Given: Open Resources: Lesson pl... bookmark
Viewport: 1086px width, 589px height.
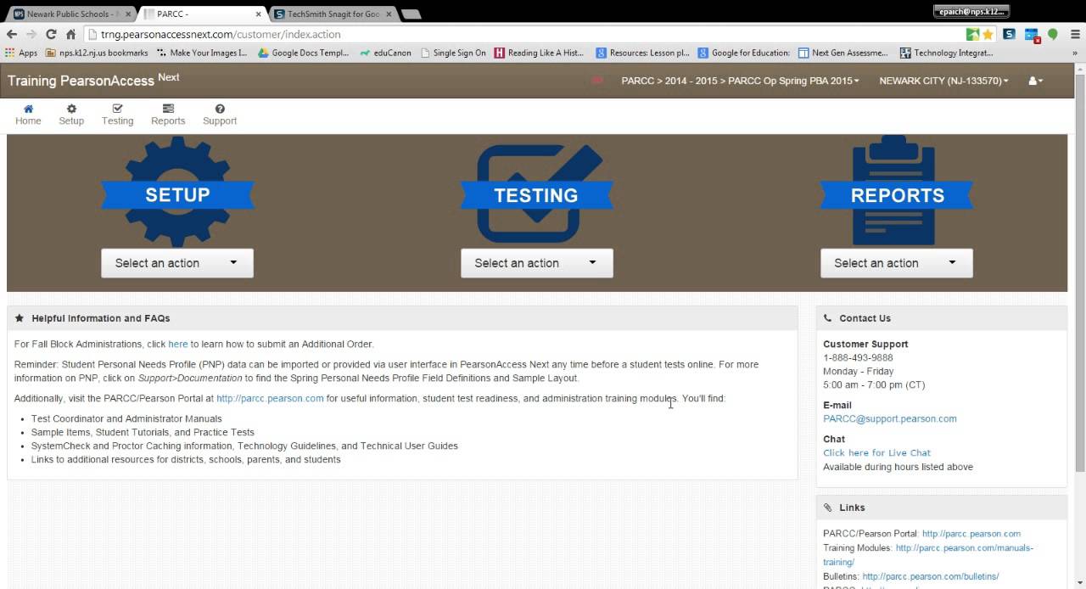Looking at the screenshot, I should [x=642, y=53].
